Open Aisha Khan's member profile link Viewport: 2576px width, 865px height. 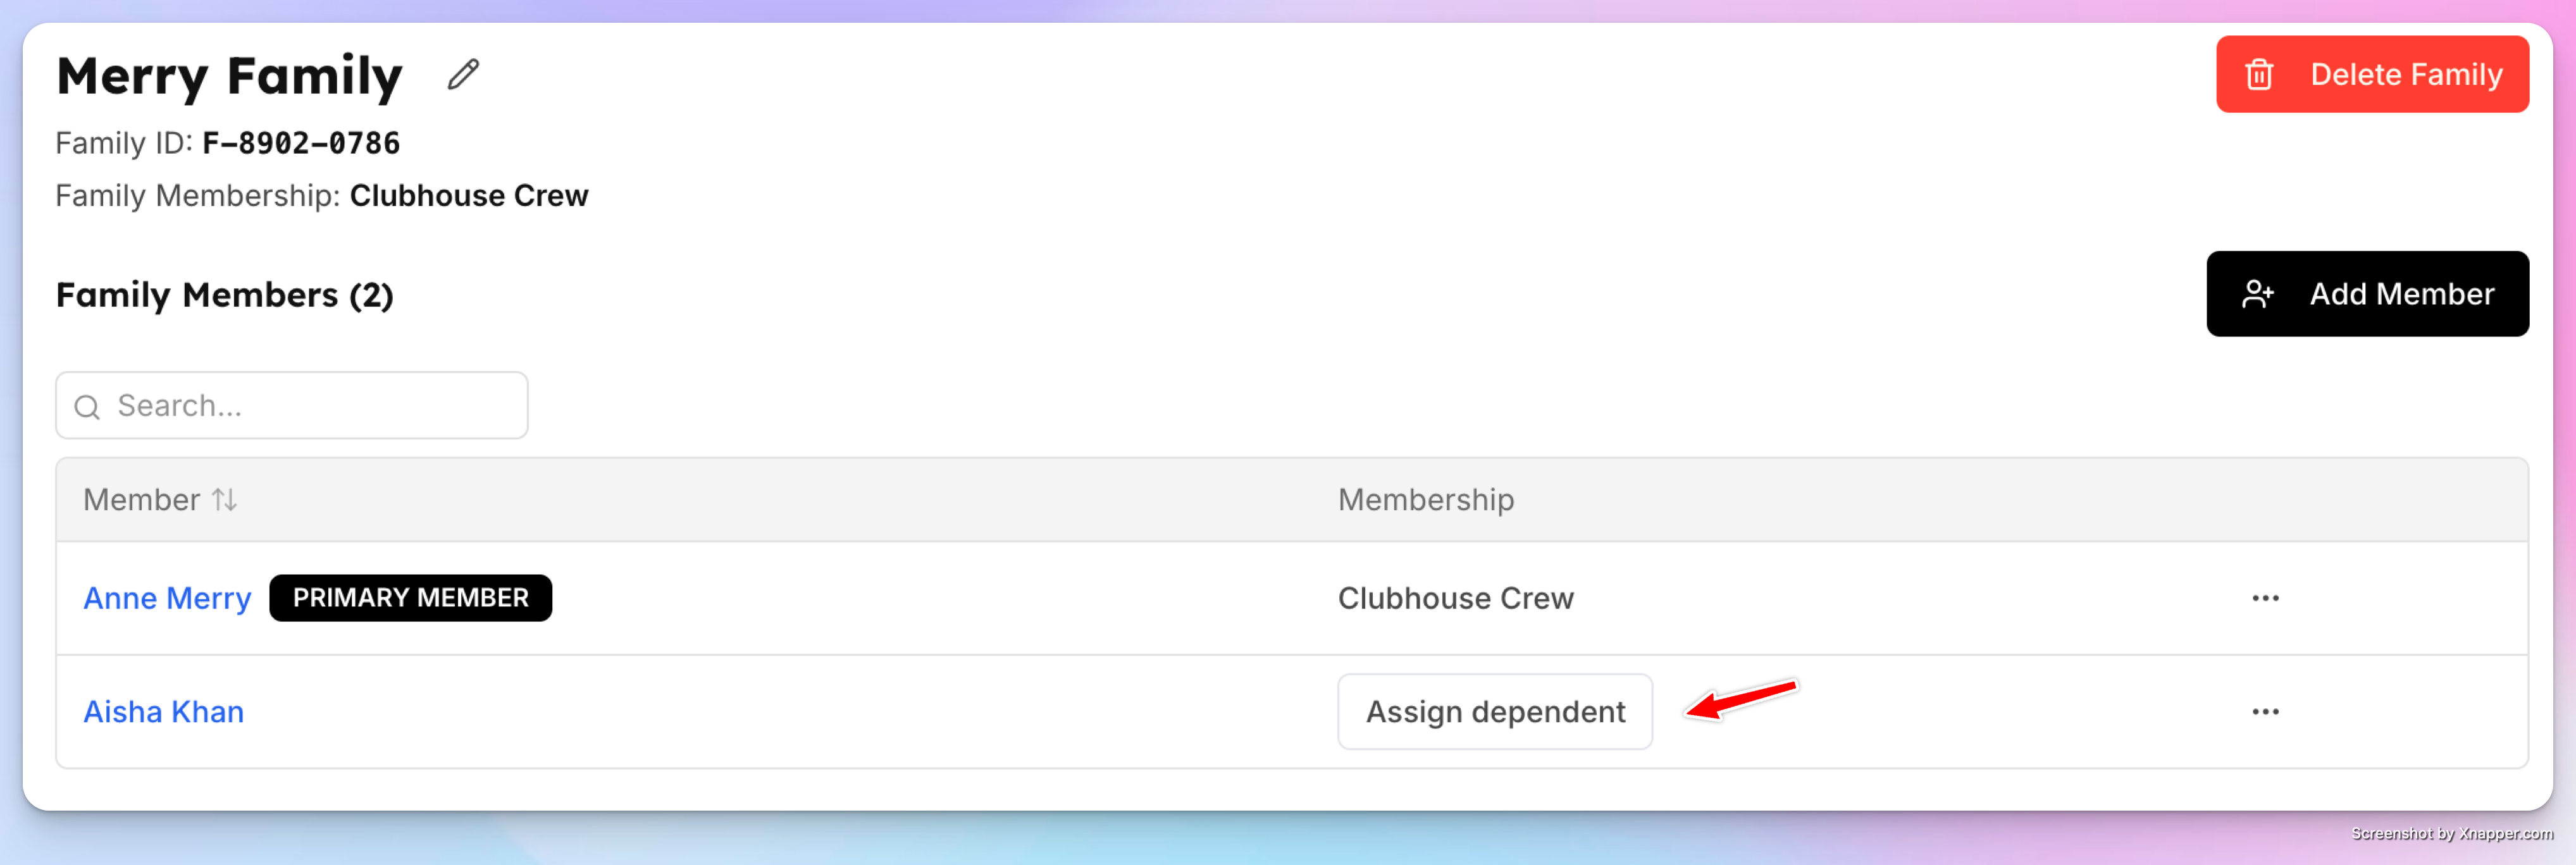(x=163, y=712)
